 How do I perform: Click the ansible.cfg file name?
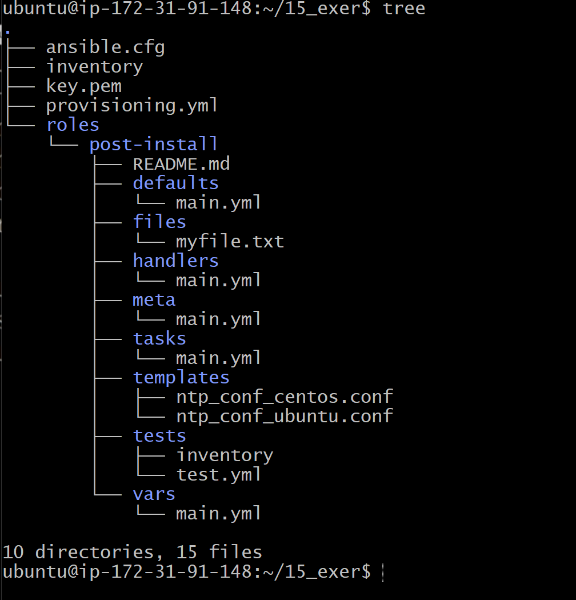[106, 48]
